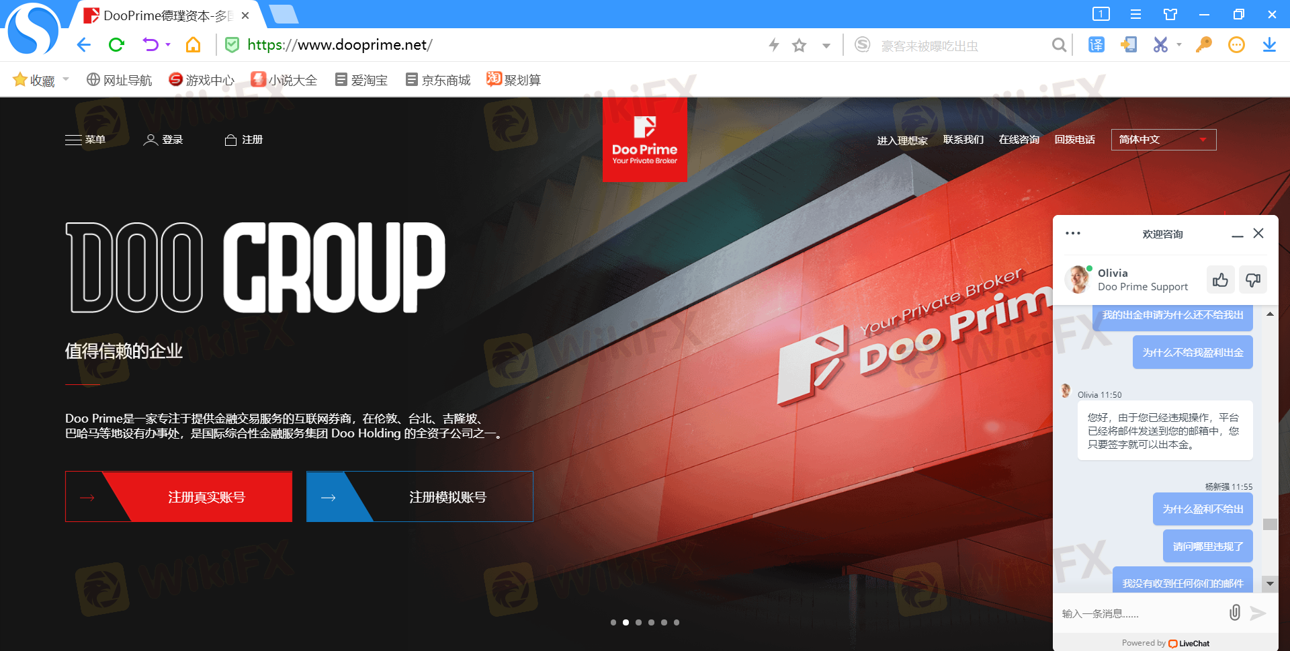Screen dimensions: 1290x651
Task: Click the browser search box
Action: pos(961,46)
